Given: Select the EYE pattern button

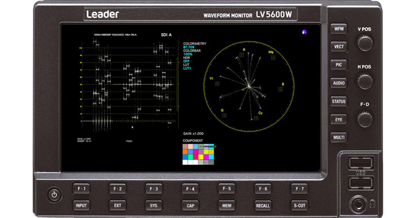Looking at the screenshot, I should (339, 120).
